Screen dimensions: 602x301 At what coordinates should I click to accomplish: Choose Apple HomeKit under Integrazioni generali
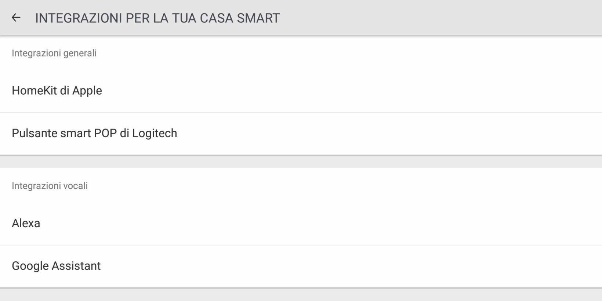(x=57, y=91)
